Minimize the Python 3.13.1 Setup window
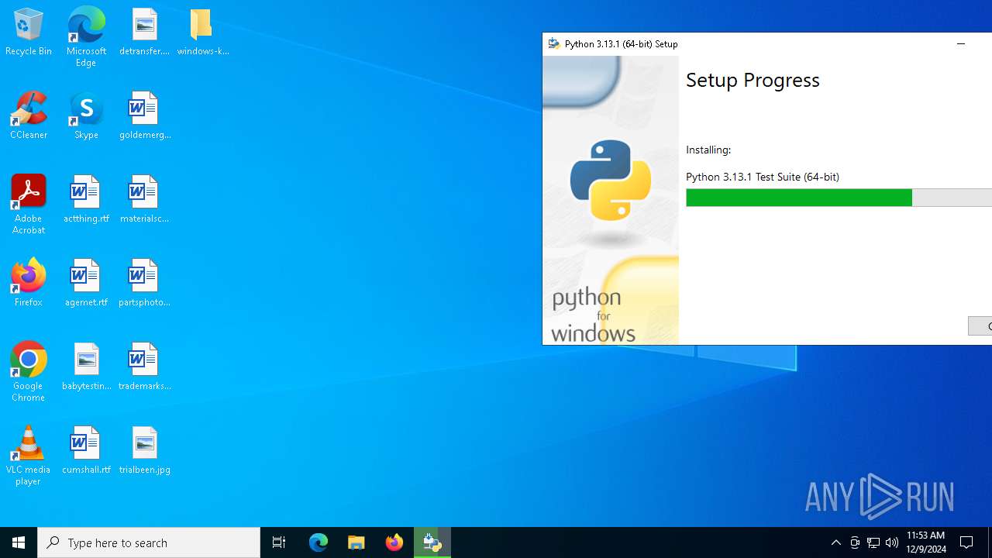The height and width of the screenshot is (558, 992). coord(961,44)
